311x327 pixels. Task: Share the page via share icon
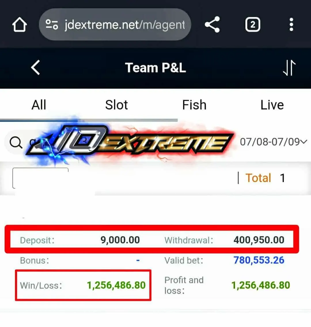(x=213, y=24)
